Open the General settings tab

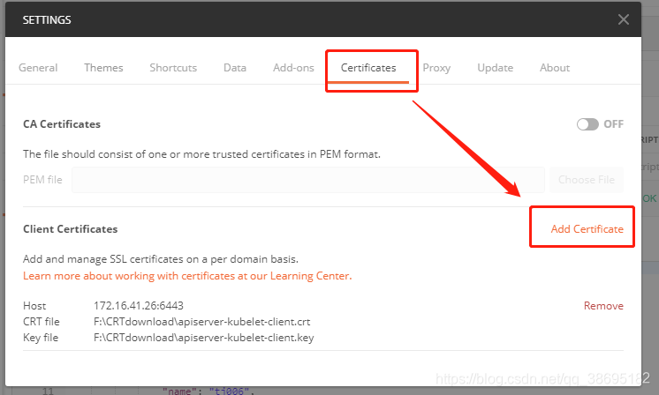tap(38, 68)
